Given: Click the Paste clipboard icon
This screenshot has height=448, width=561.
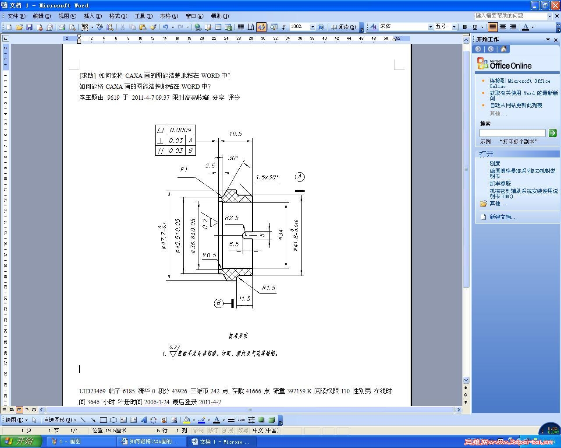Looking at the screenshot, I should click(x=142, y=27).
